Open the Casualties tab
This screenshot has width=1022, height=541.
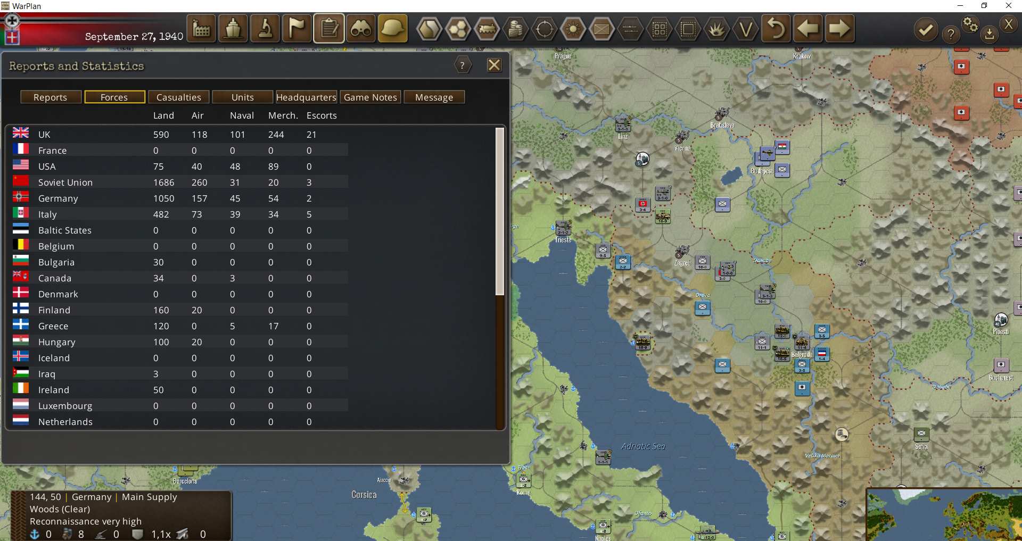179,97
